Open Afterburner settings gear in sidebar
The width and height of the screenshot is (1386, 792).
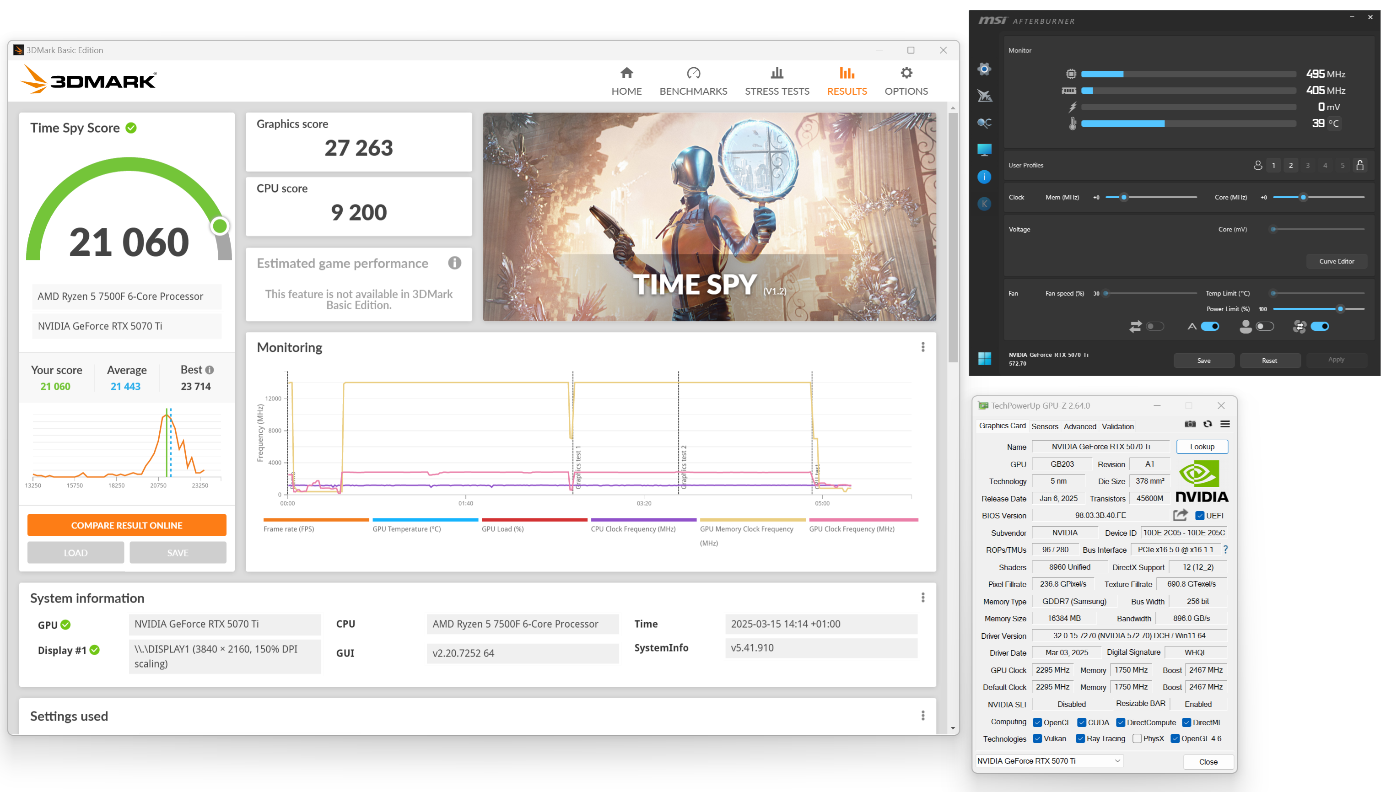[984, 69]
